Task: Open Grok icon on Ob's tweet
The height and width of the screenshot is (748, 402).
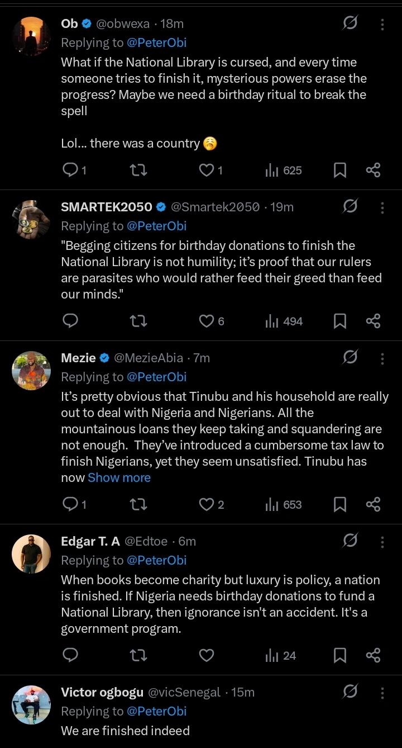Action: click(350, 23)
